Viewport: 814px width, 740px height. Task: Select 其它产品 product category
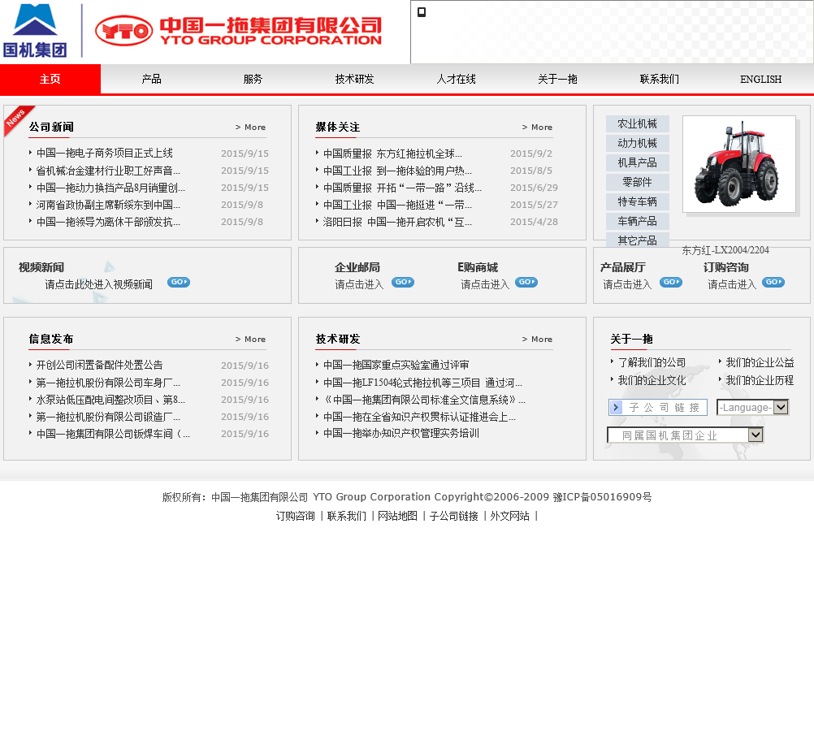coord(638,240)
